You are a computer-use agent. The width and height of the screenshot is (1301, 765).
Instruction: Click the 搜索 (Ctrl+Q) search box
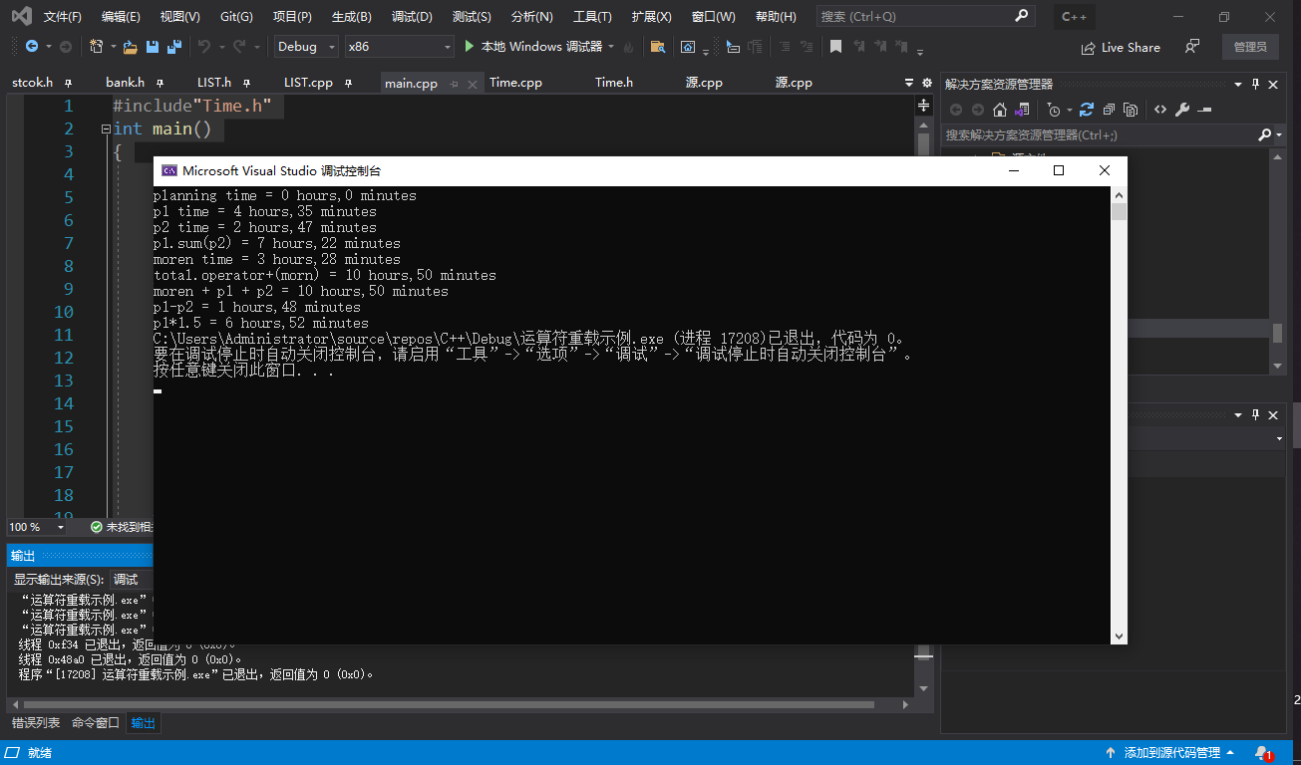coord(925,17)
